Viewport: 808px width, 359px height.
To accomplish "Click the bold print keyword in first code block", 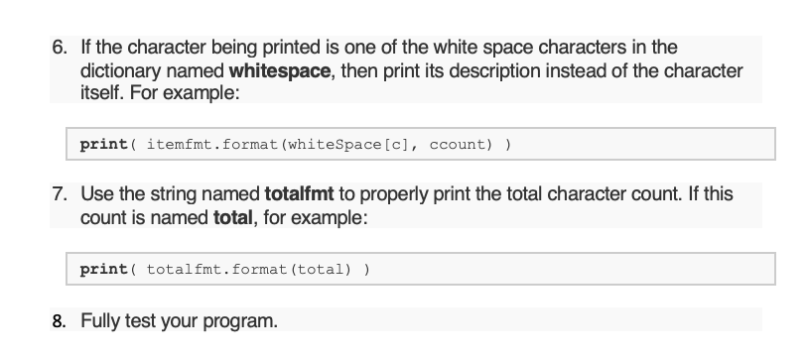I will (x=103, y=145).
